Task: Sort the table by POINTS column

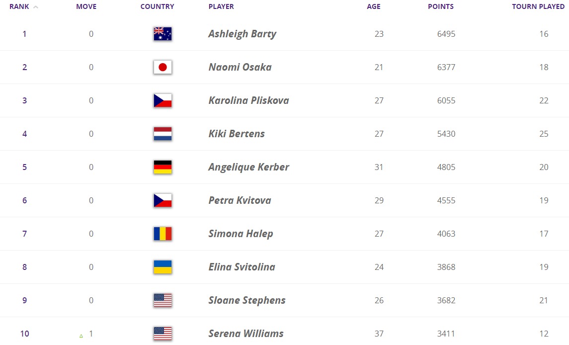Action: pyautogui.click(x=441, y=6)
